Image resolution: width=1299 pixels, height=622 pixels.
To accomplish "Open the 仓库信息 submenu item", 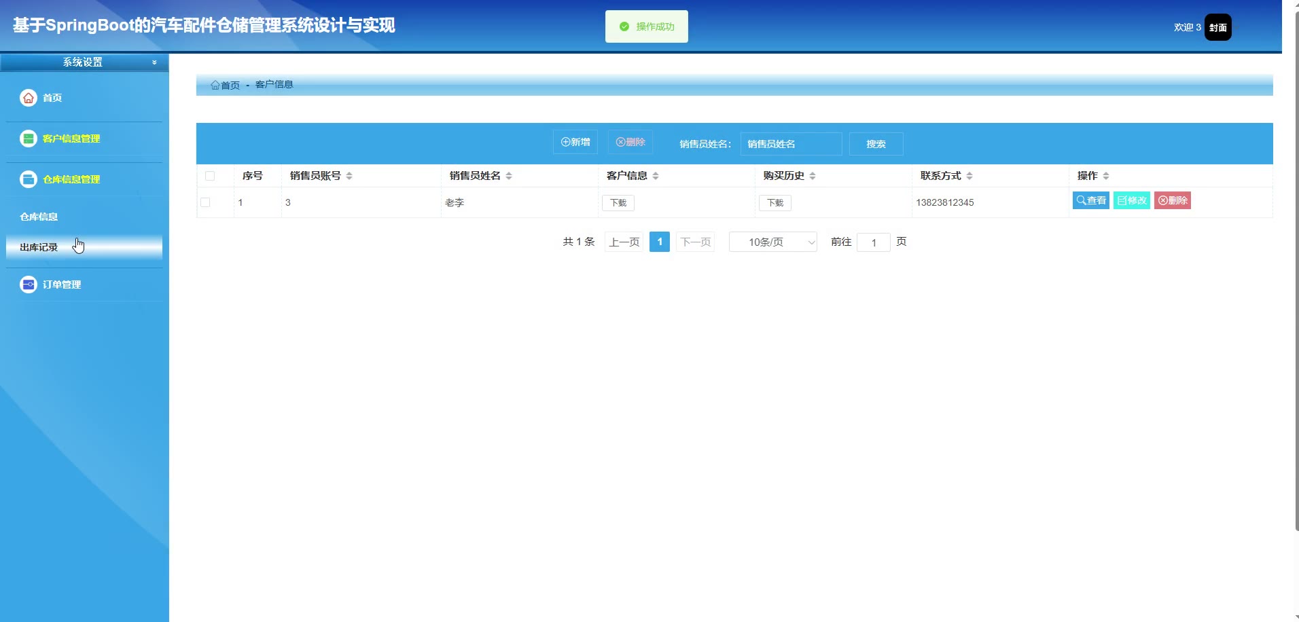I will [x=39, y=217].
